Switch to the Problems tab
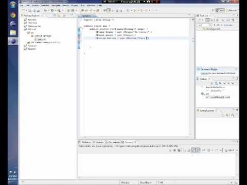 pos(85,142)
